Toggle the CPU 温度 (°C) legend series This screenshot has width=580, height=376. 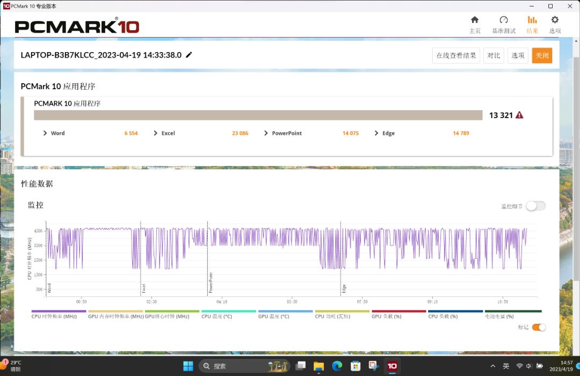[x=228, y=311]
